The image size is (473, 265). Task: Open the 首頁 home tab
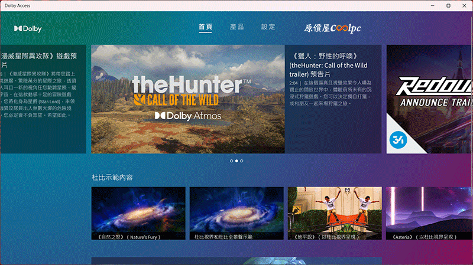coord(205,27)
